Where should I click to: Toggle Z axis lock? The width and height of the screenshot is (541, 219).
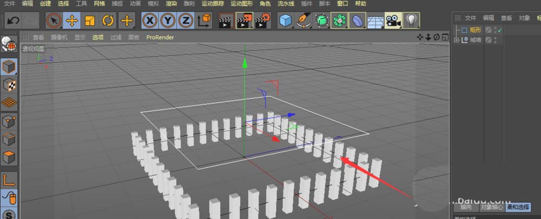point(186,21)
